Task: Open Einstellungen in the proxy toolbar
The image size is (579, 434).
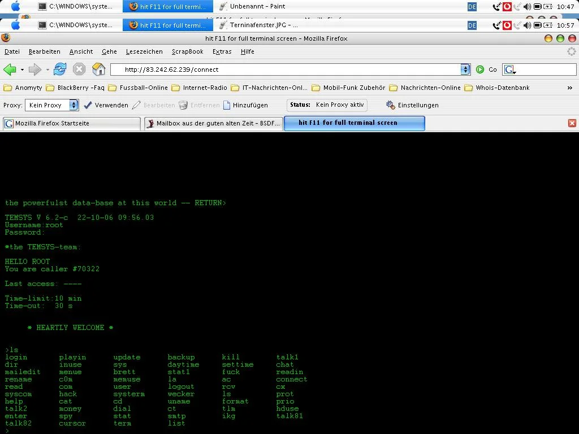Action: tap(412, 105)
